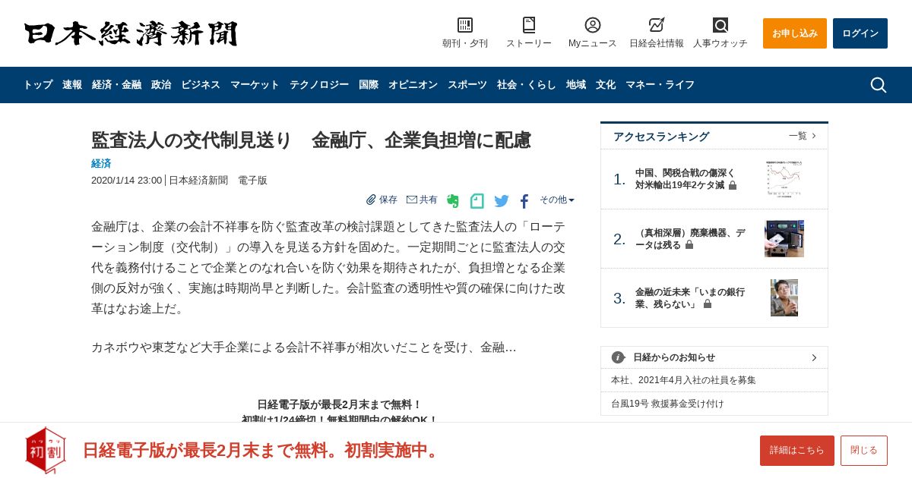Open notice 台風19号 救援募金受け付け

pos(667,404)
